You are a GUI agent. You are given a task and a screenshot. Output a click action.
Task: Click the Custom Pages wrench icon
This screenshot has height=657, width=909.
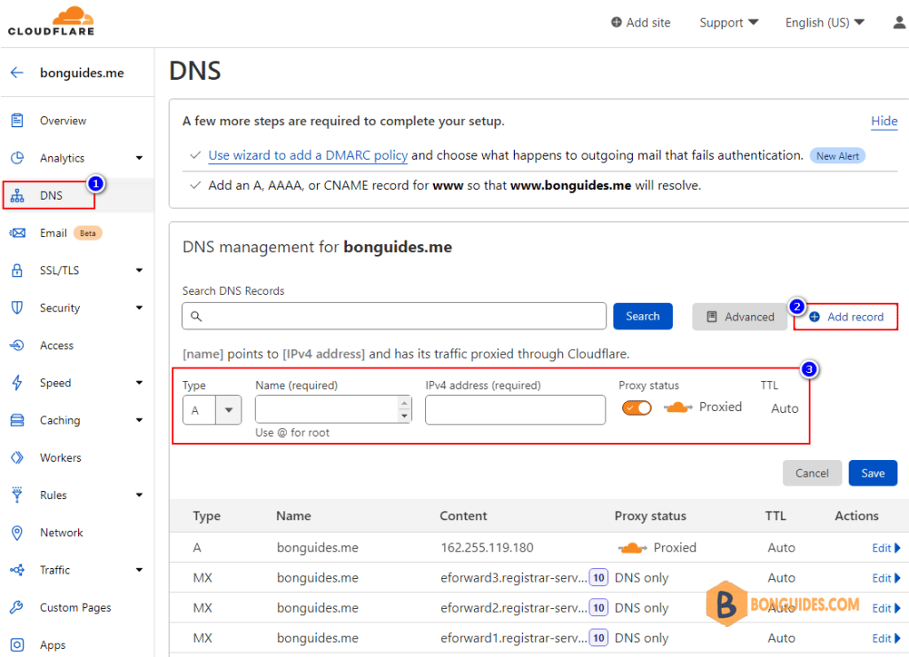18,607
